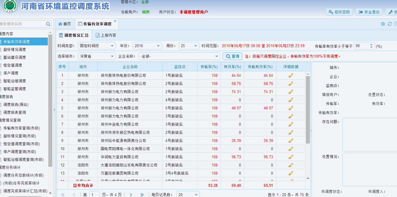
Task: Close the 传输有效率调度 tab
Action: tap(115, 21)
